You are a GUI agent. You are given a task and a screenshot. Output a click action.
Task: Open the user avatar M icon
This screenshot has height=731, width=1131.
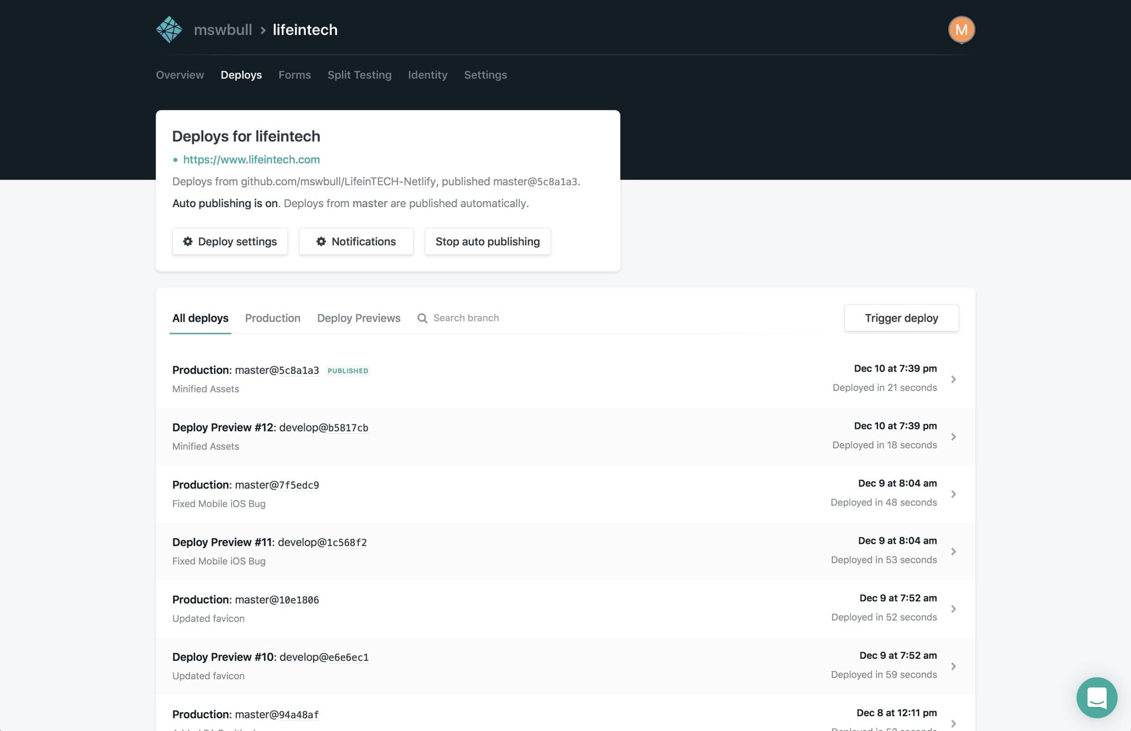(961, 29)
